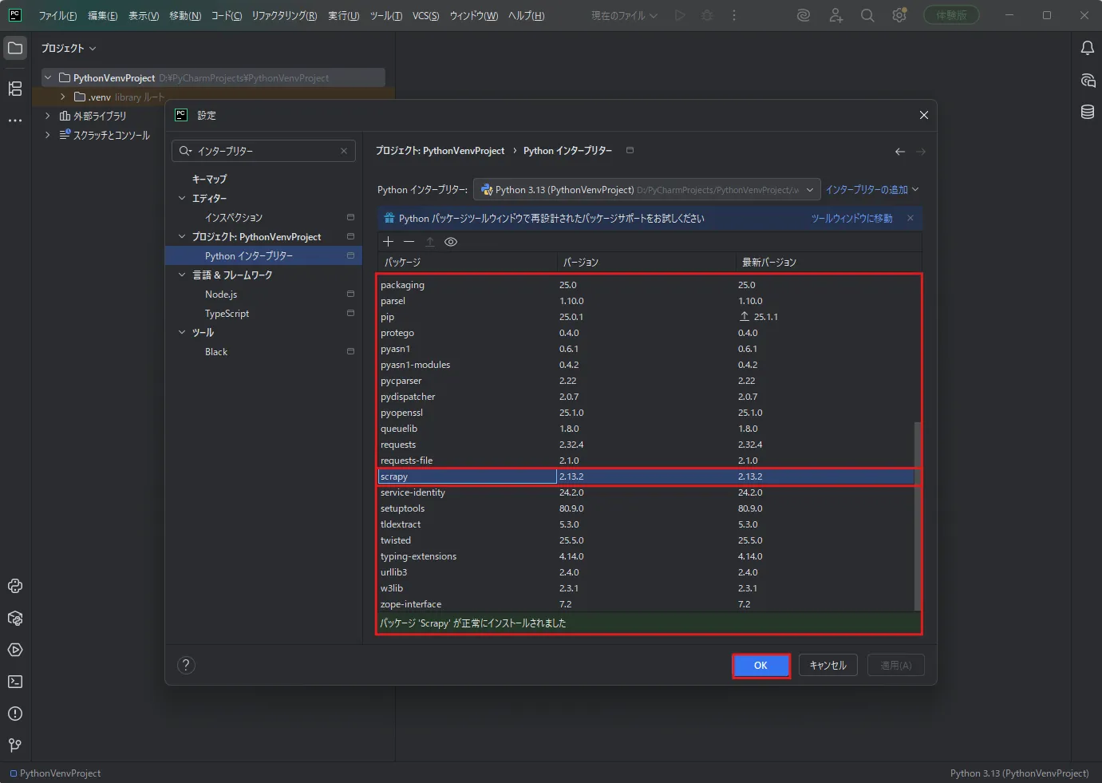The image size is (1102, 783).
Task: Click the ツールウィンドウに移動 link
Action: [851, 218]
